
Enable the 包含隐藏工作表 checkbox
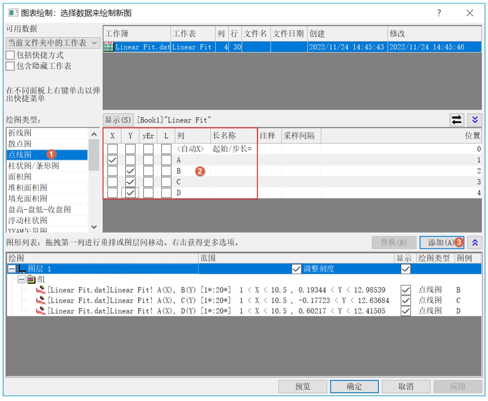tap(10, 66)
